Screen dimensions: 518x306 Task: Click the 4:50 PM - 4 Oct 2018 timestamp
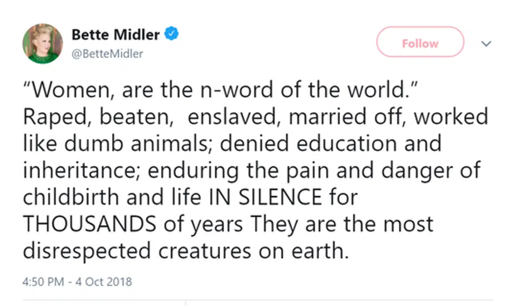[x=77, y=282]
